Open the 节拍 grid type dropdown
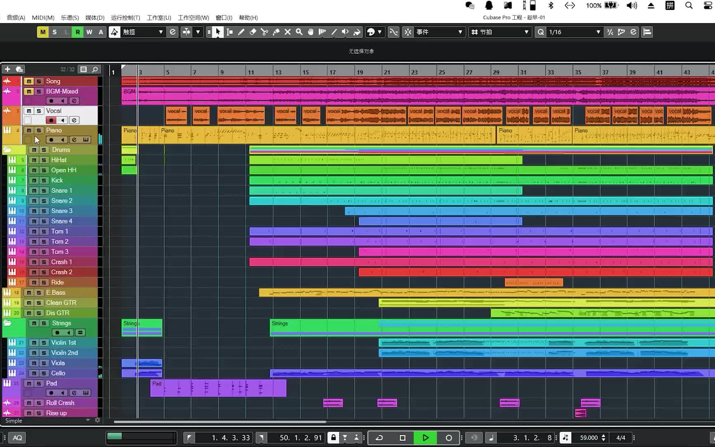Screen dimensions: 715x447 499,32
